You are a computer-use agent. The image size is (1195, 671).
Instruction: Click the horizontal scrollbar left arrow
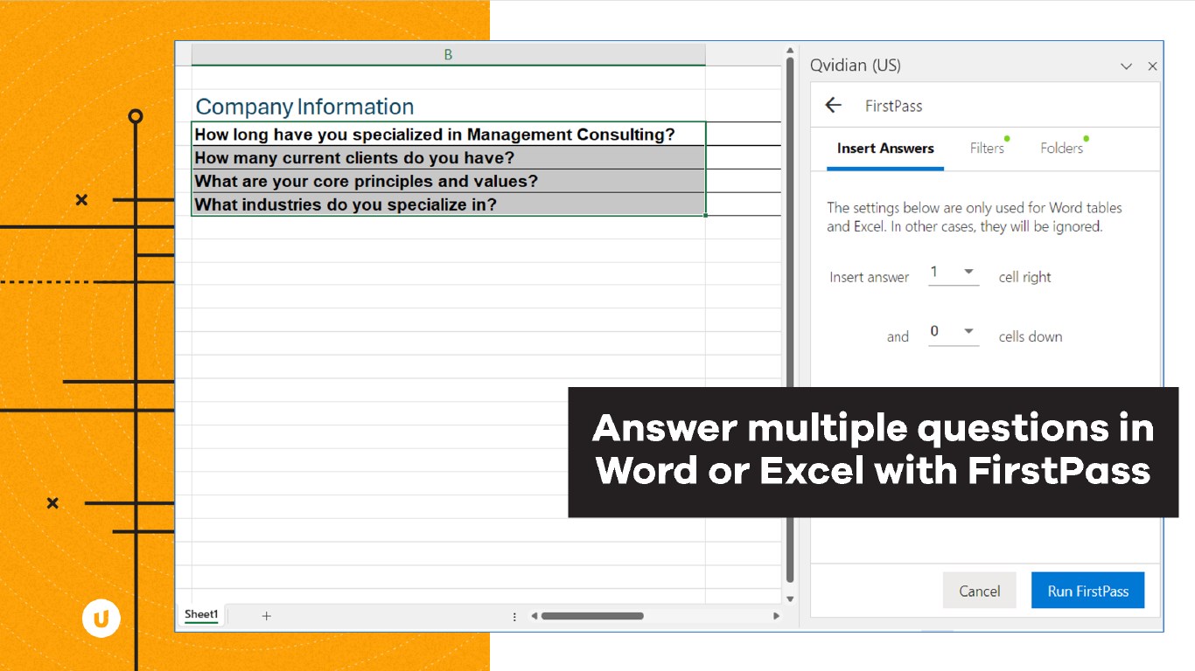(x=535, y=616)
